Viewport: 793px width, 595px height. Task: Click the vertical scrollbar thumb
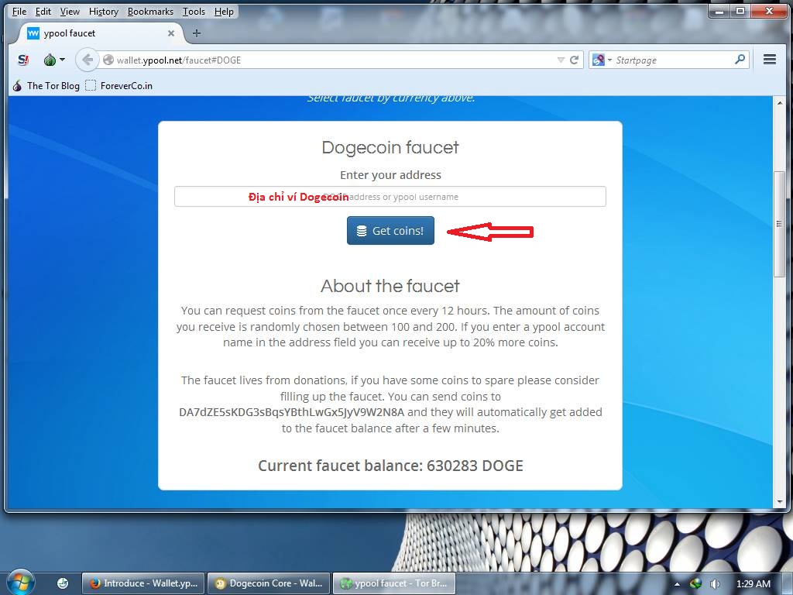pyautogui.click(x=779, y=224)
